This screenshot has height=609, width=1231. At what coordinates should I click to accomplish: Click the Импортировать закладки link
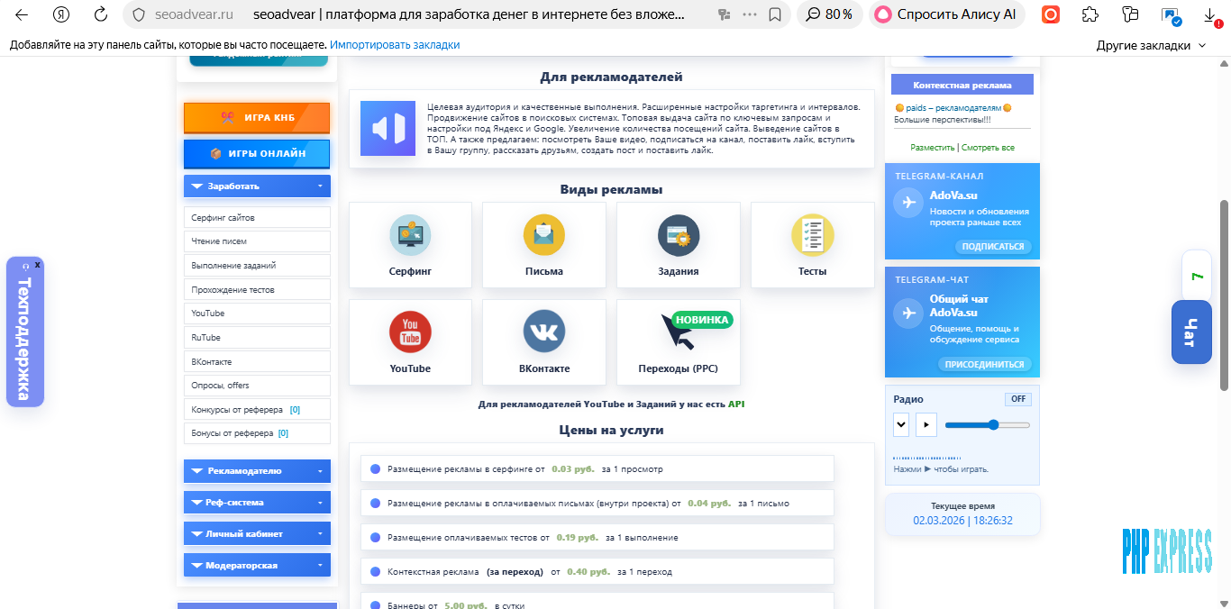point(395,45)
